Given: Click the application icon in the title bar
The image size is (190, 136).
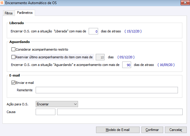Looking at the screenshot, I should click(x=2, y=3).
